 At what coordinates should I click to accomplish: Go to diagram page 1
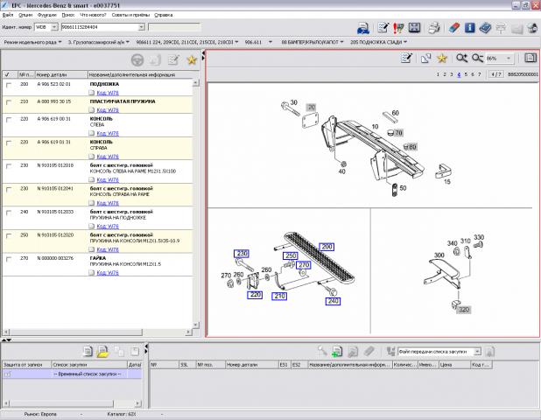[438, 74]
